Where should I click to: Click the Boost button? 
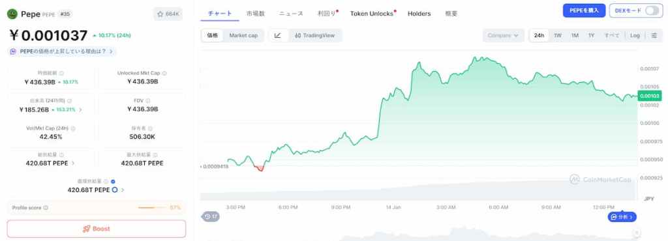coord(97,229)
